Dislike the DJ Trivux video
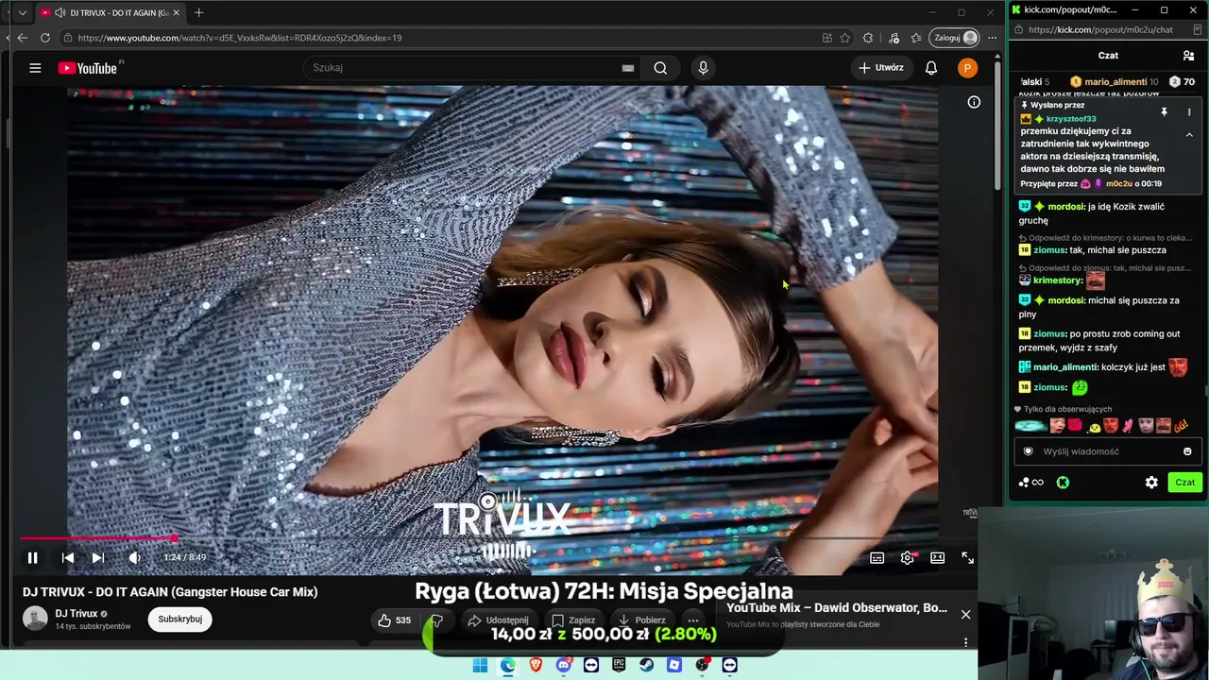 [x=436, y=620]
